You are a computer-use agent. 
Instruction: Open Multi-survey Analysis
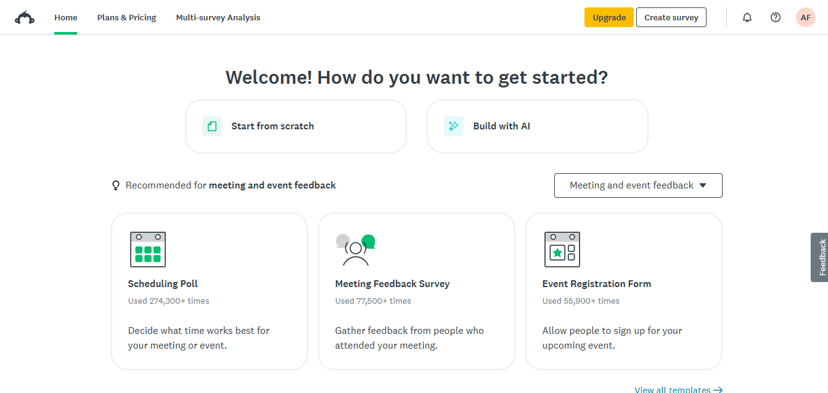point(218,17)
